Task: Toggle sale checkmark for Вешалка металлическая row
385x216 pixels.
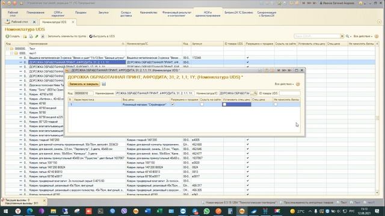Action: pyautogui.click(x=247, y=58)
